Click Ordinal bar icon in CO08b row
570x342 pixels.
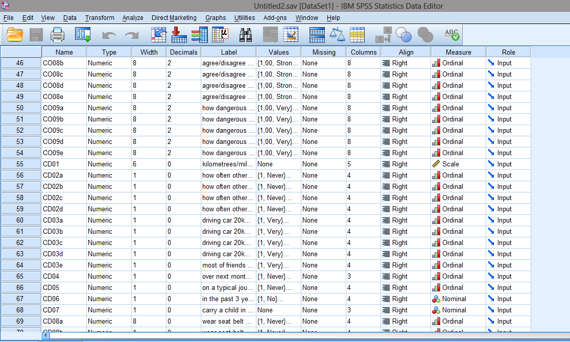click(x=436, y=63)
